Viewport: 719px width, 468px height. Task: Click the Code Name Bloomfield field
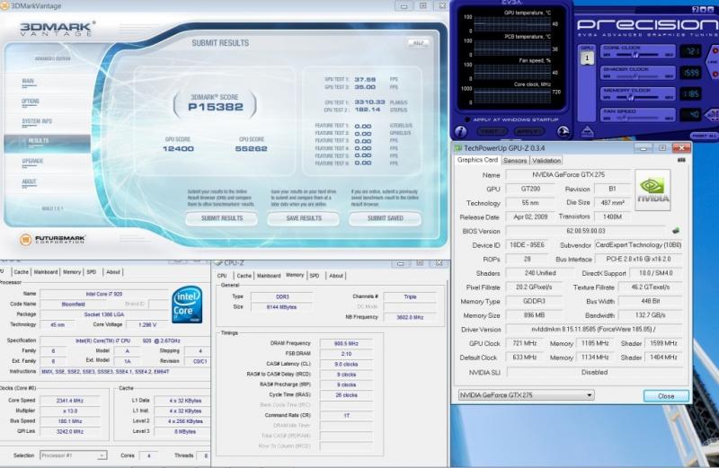(74, 304)
